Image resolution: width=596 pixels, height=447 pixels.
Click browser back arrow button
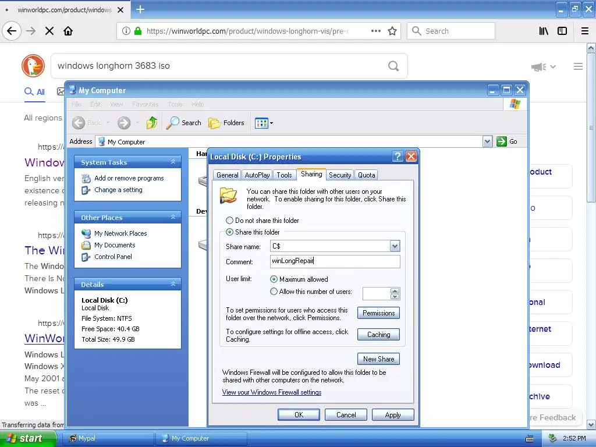click(x=12, y=31)
